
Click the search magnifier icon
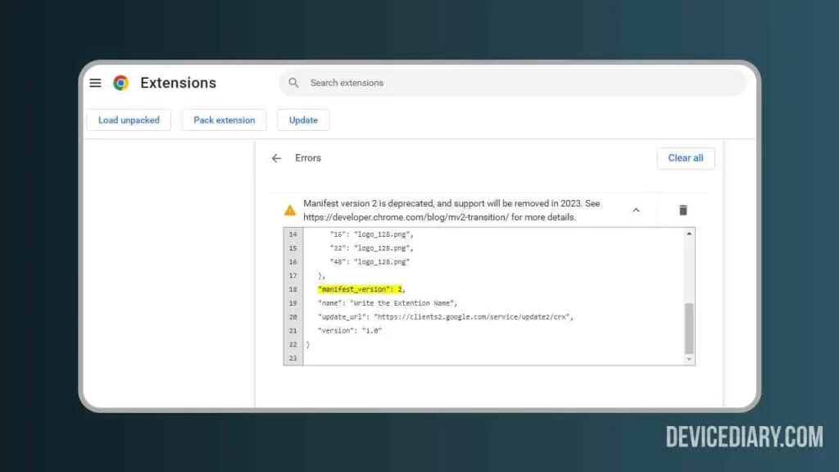(293, 83)
